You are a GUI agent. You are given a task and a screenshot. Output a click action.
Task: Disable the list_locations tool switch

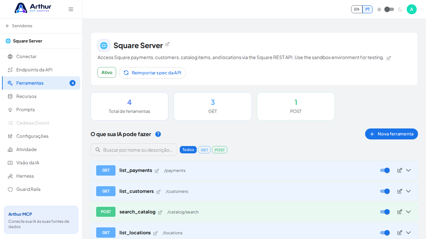point(385,233)
